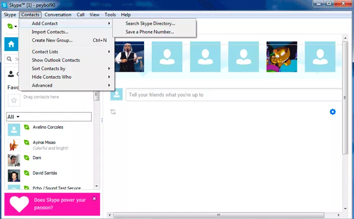Toggle Show Outlook Contacts option

[x=66, y=60]
